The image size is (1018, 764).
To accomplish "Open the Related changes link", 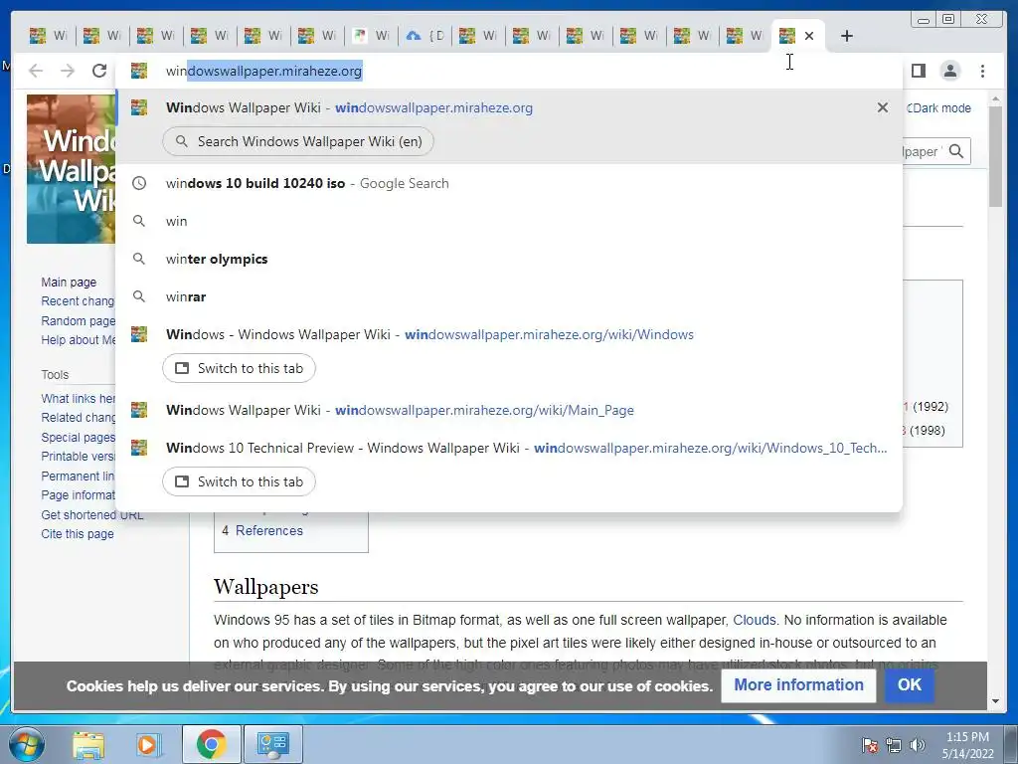I will pos(78,417).
